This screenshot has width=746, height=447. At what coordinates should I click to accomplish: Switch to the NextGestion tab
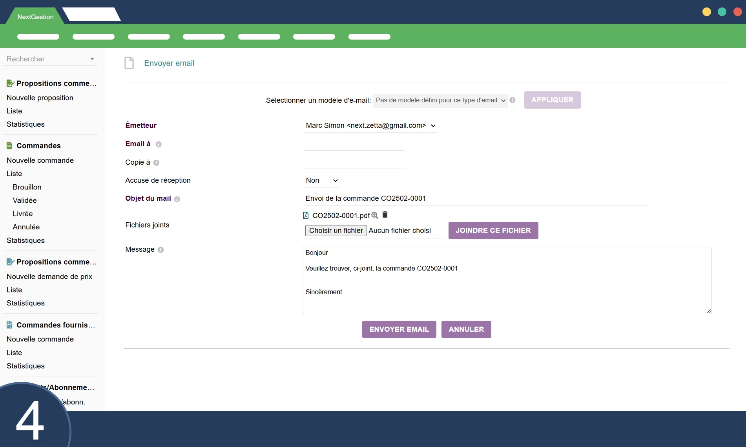click(35, 17)
